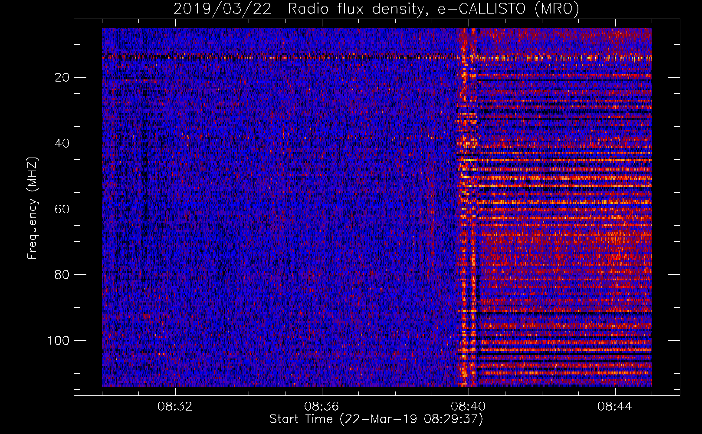Click the 08:40 time tick label
This screenshot has width=702, height=434.
(x=468, y=407)
